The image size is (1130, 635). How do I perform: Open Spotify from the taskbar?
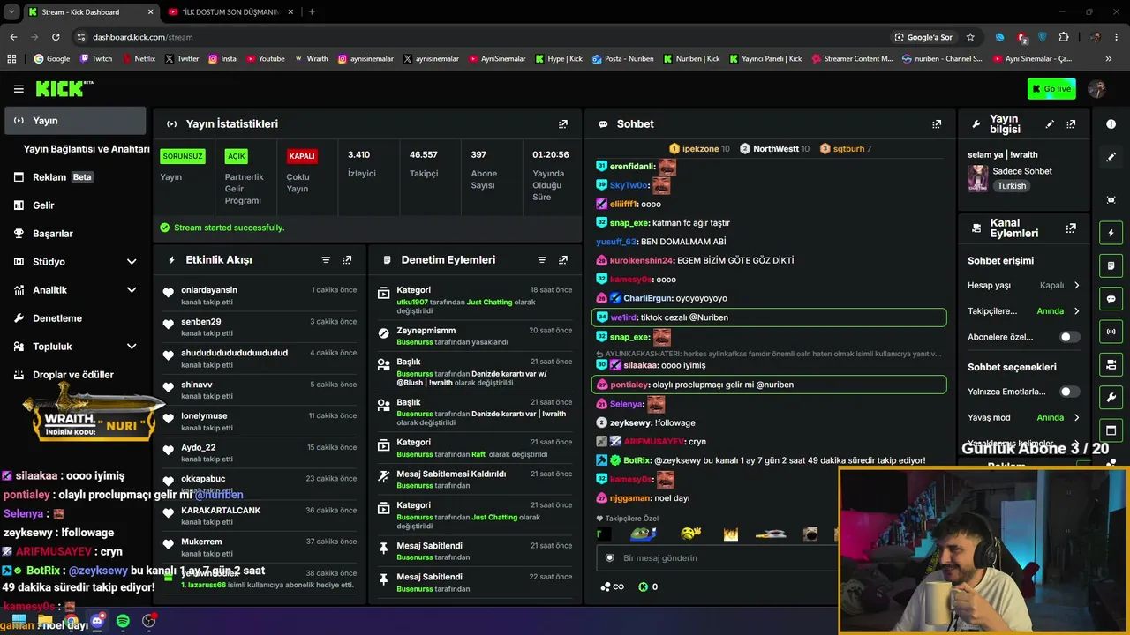pos(123,621)
